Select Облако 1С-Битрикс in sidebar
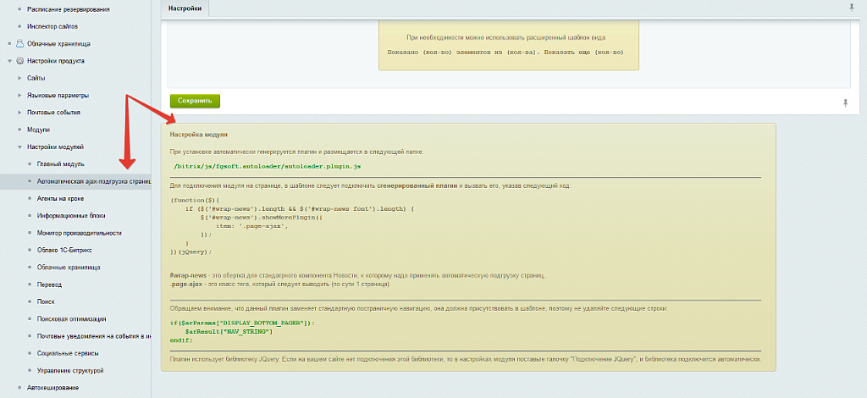867x398 pixels. [69, 250]
